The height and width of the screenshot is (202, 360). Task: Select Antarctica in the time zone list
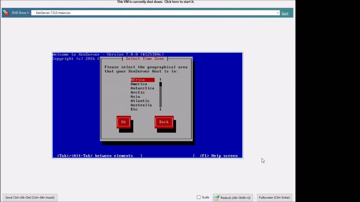pos(142,88)
